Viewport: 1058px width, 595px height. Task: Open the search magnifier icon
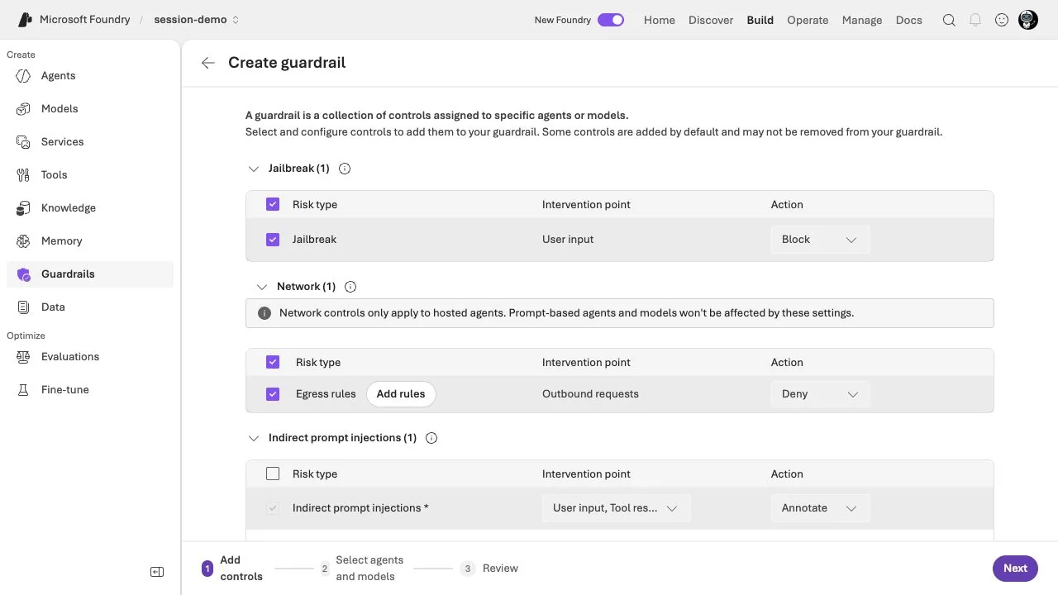[x=949, y=20]
